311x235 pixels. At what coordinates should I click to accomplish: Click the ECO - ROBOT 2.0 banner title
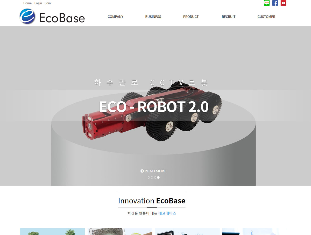154,107
